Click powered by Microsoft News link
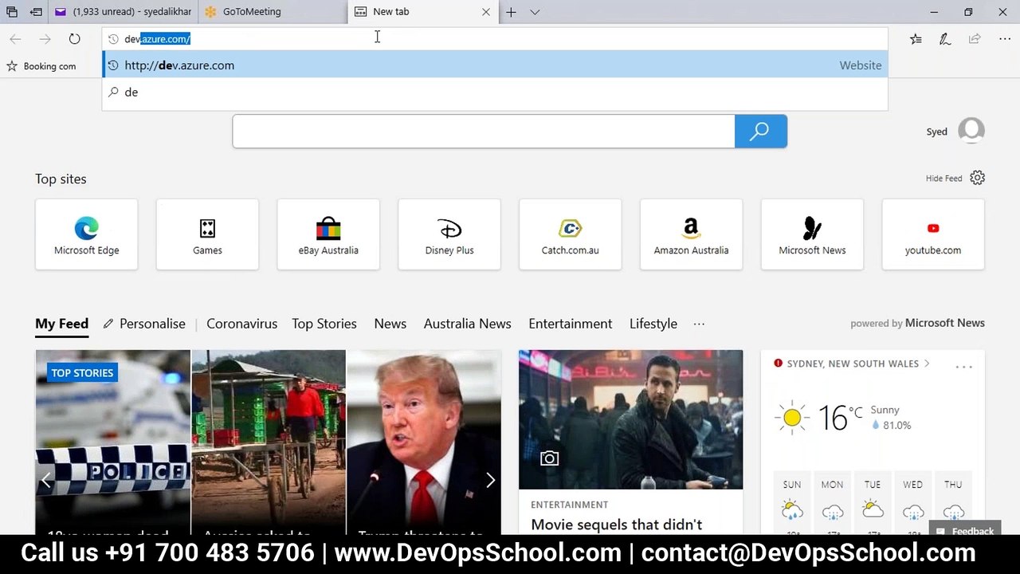1020x574 pixels. point(917,323)
